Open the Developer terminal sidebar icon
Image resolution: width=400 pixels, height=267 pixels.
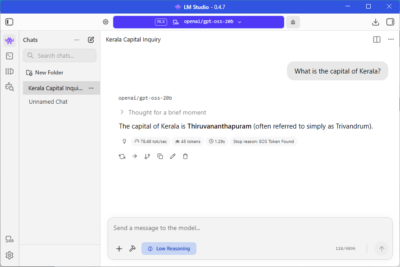[9, 56]
